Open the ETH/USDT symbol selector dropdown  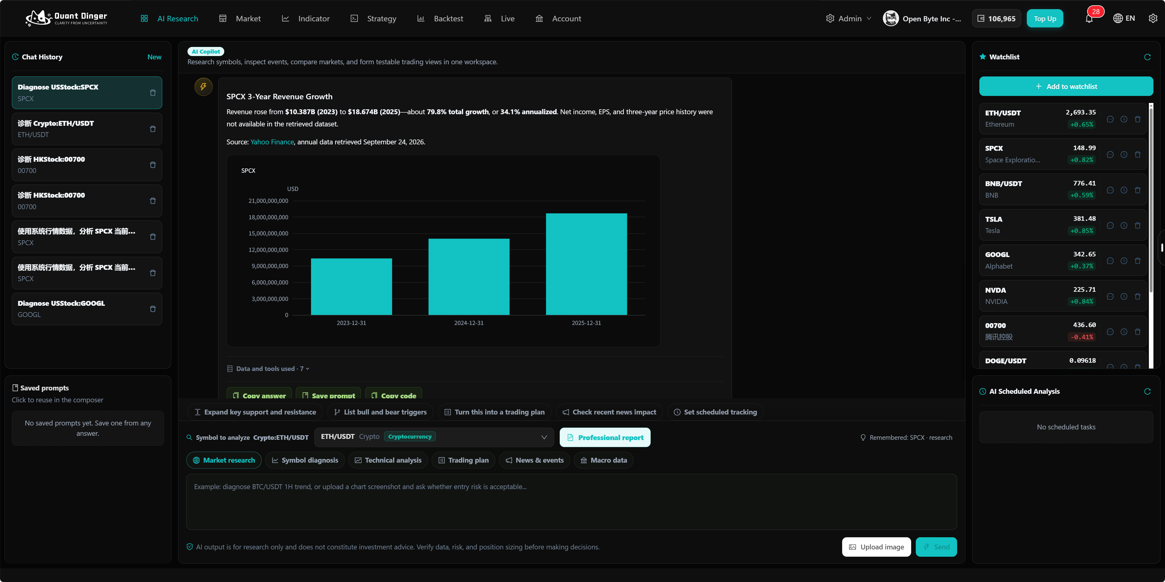click(434, 437)
